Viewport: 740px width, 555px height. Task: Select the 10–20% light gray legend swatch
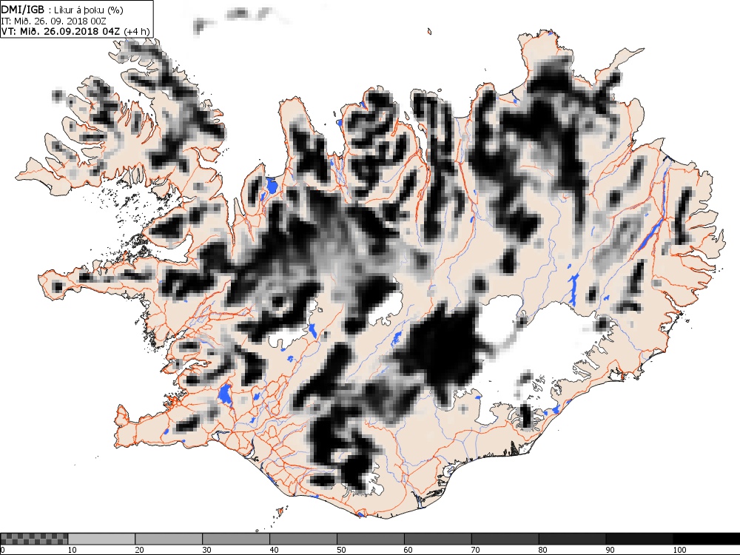click(101, 539)
